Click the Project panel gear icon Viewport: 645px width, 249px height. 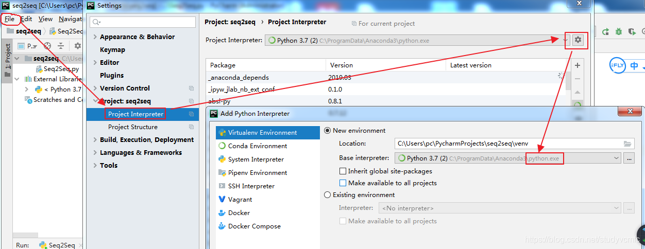(x=78, y=46)
